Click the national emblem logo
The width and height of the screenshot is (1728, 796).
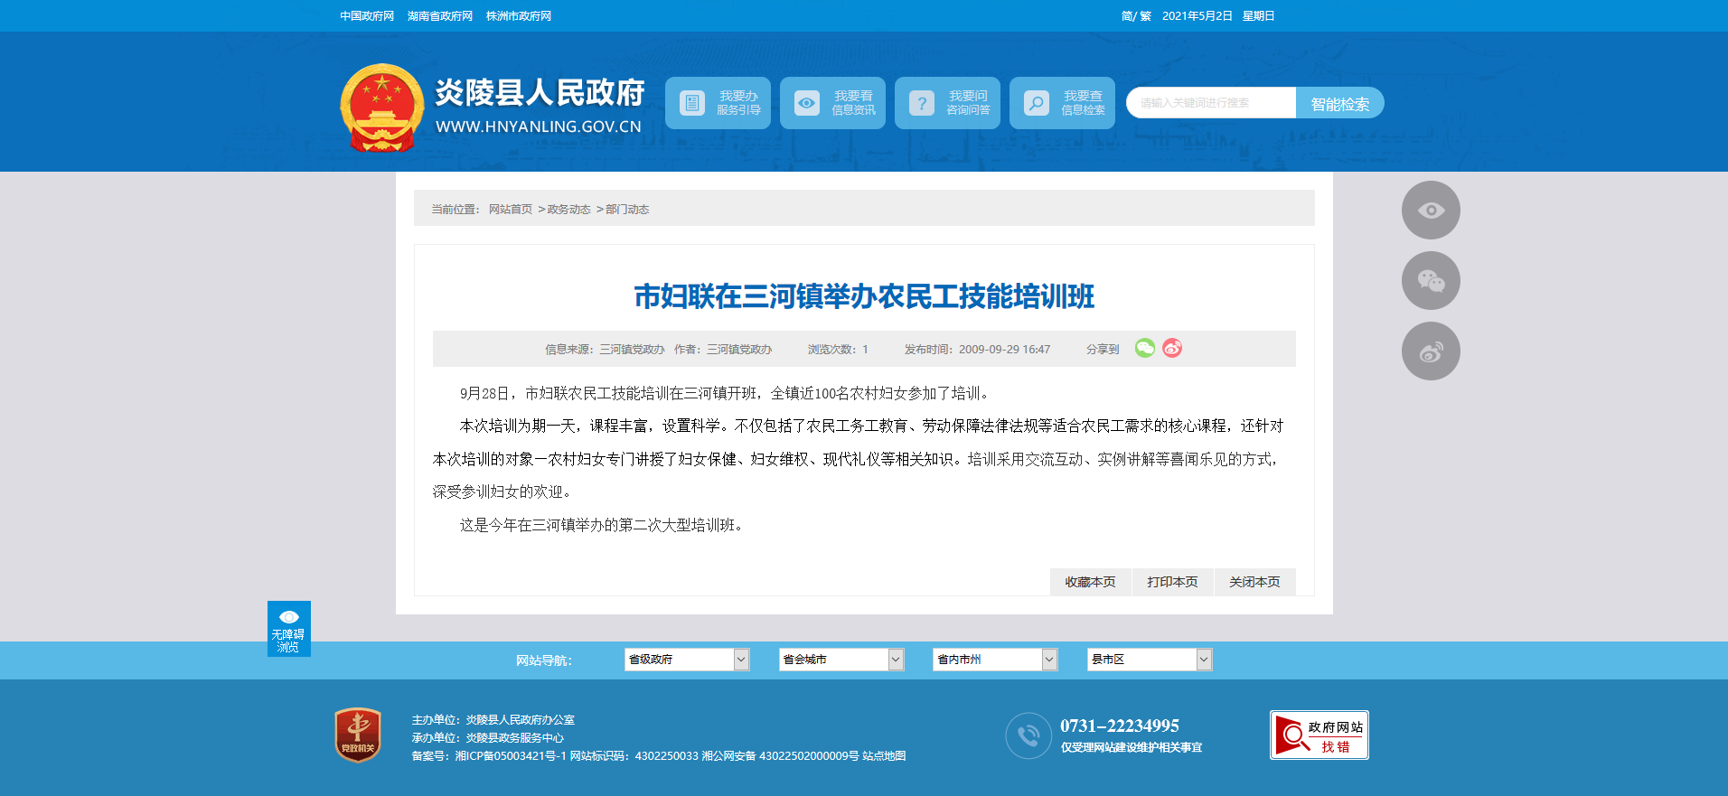pos(381,107)
